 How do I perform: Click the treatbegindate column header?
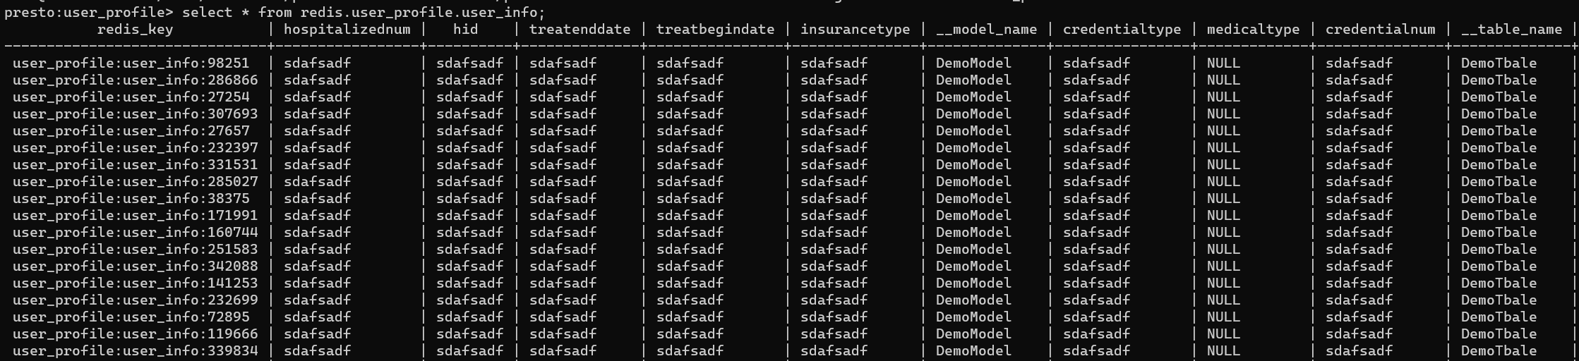point(715,30)
